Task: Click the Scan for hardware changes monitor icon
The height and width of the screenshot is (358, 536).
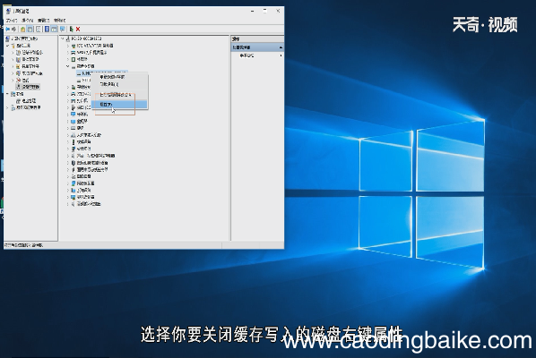Action: coord(63,30)
